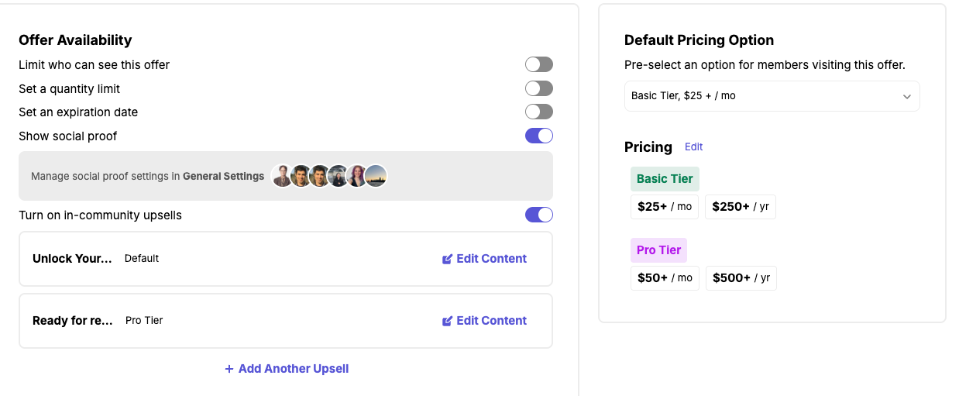
Task: Select the $250+ per year Basic price
Action: click(x=740, y=207)
